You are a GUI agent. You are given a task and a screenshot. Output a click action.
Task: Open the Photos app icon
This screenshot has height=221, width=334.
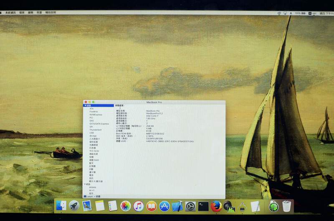[126, 206]
